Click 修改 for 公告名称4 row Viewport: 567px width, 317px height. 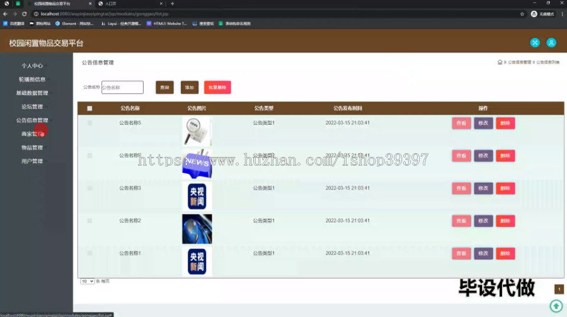click(483, 156)
